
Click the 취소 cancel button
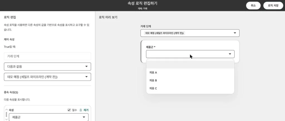click(x=253, y=6)
